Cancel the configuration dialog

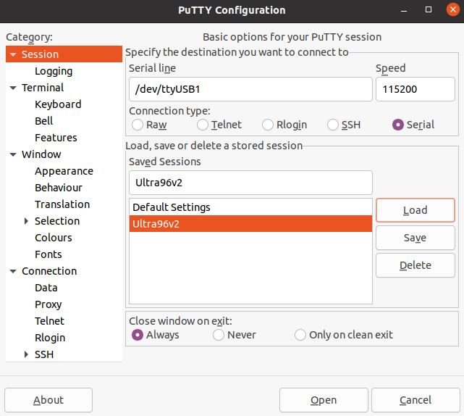(416, 400)
